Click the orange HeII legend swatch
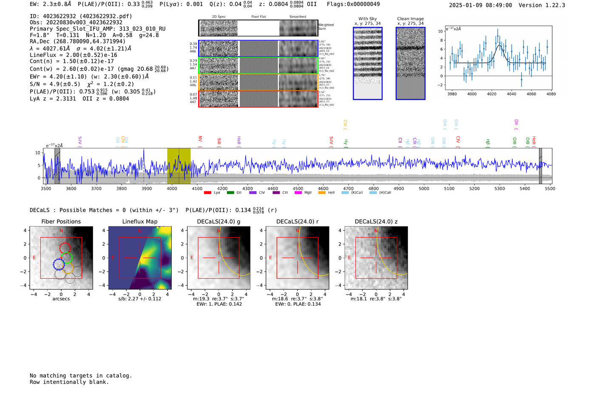This screenshot has width=595, height=405. coord(322,193)
